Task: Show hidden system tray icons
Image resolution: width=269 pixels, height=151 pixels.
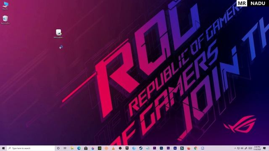Action: pyautogui.click(x=235, y=148)
